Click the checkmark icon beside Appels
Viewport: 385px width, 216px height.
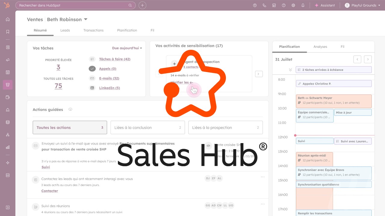(92, 69)
